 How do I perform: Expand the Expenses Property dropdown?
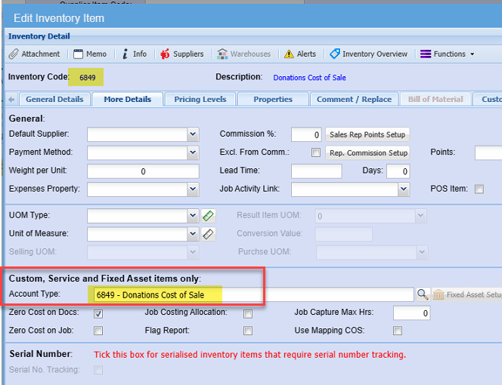pos(193,189)
